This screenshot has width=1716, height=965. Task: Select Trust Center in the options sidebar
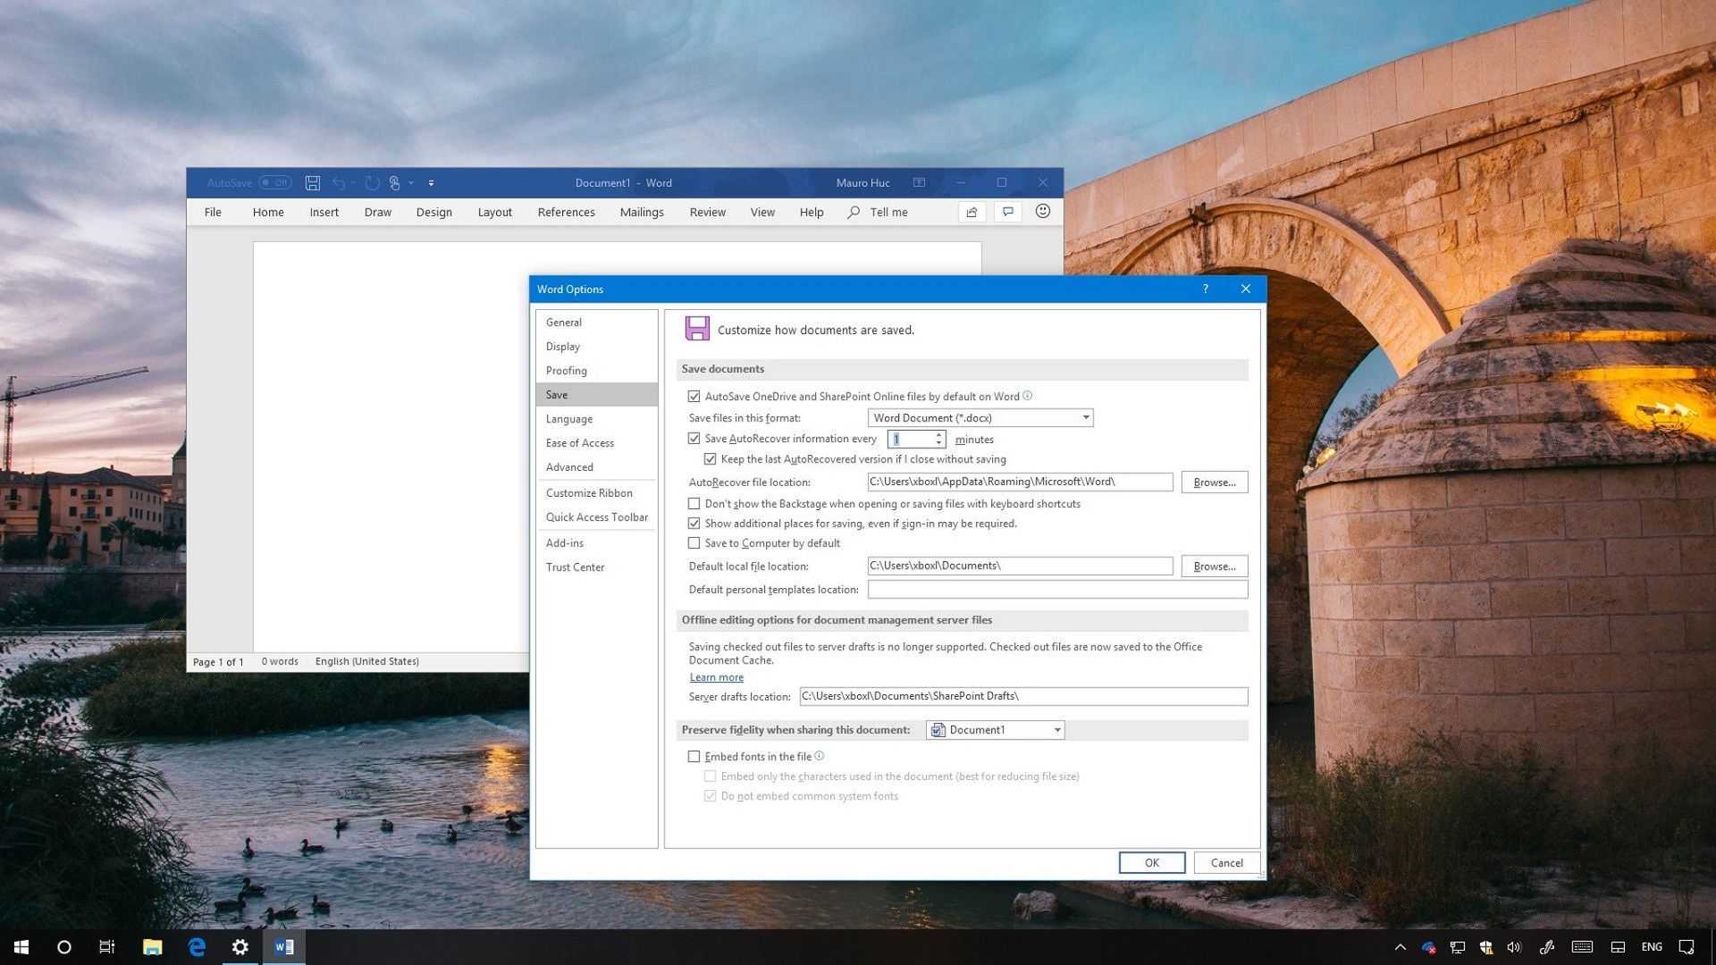tap(575, 566)
